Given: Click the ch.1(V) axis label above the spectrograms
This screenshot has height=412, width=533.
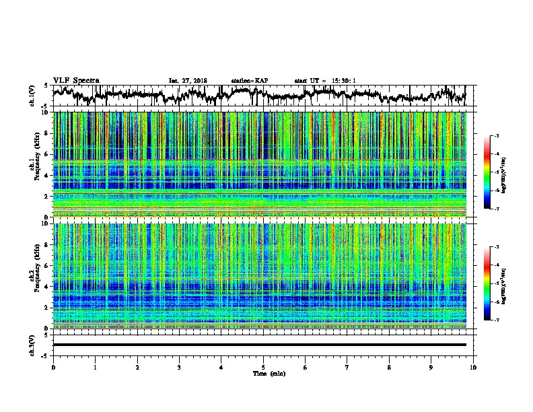Looking at the screenshot, I should tap(32, 96).
